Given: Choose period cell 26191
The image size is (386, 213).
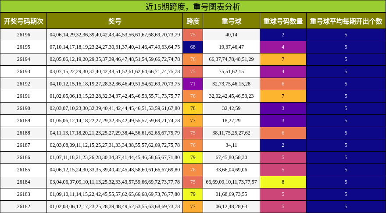Looking at the screenshot, I should point(23,96).
